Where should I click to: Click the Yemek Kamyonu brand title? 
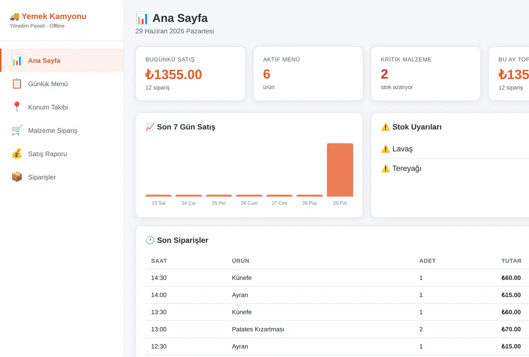[54, 17]
